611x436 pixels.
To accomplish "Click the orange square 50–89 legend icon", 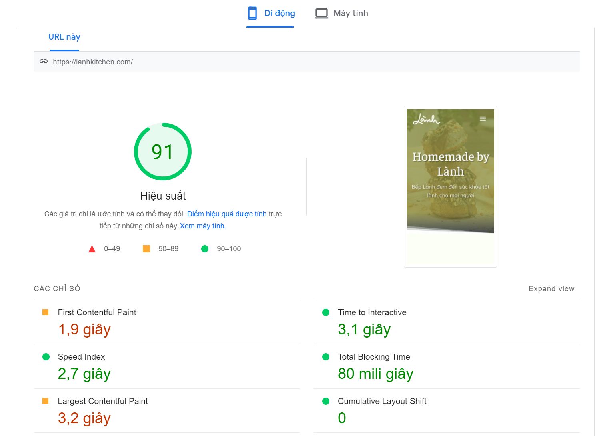I will click(x=146, y=249).
